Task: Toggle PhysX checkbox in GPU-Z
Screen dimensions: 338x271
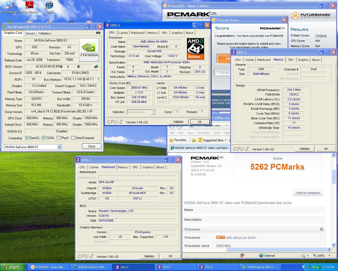Action: (58, 138)
